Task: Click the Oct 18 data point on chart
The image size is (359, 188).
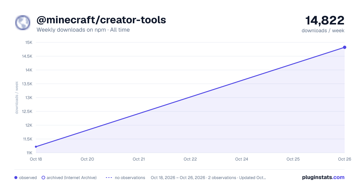Action: click(x=36, y=147)
